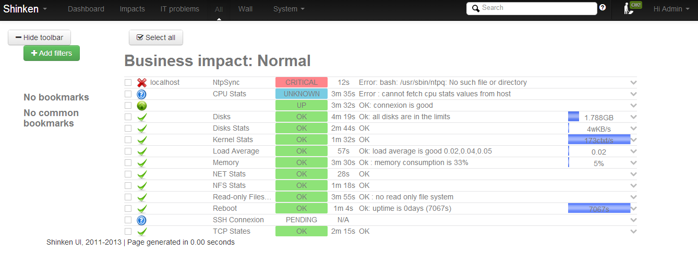Click the green checkmark icon beside Disks
Screen dimensions: 698x266
[x=142, y=117]
